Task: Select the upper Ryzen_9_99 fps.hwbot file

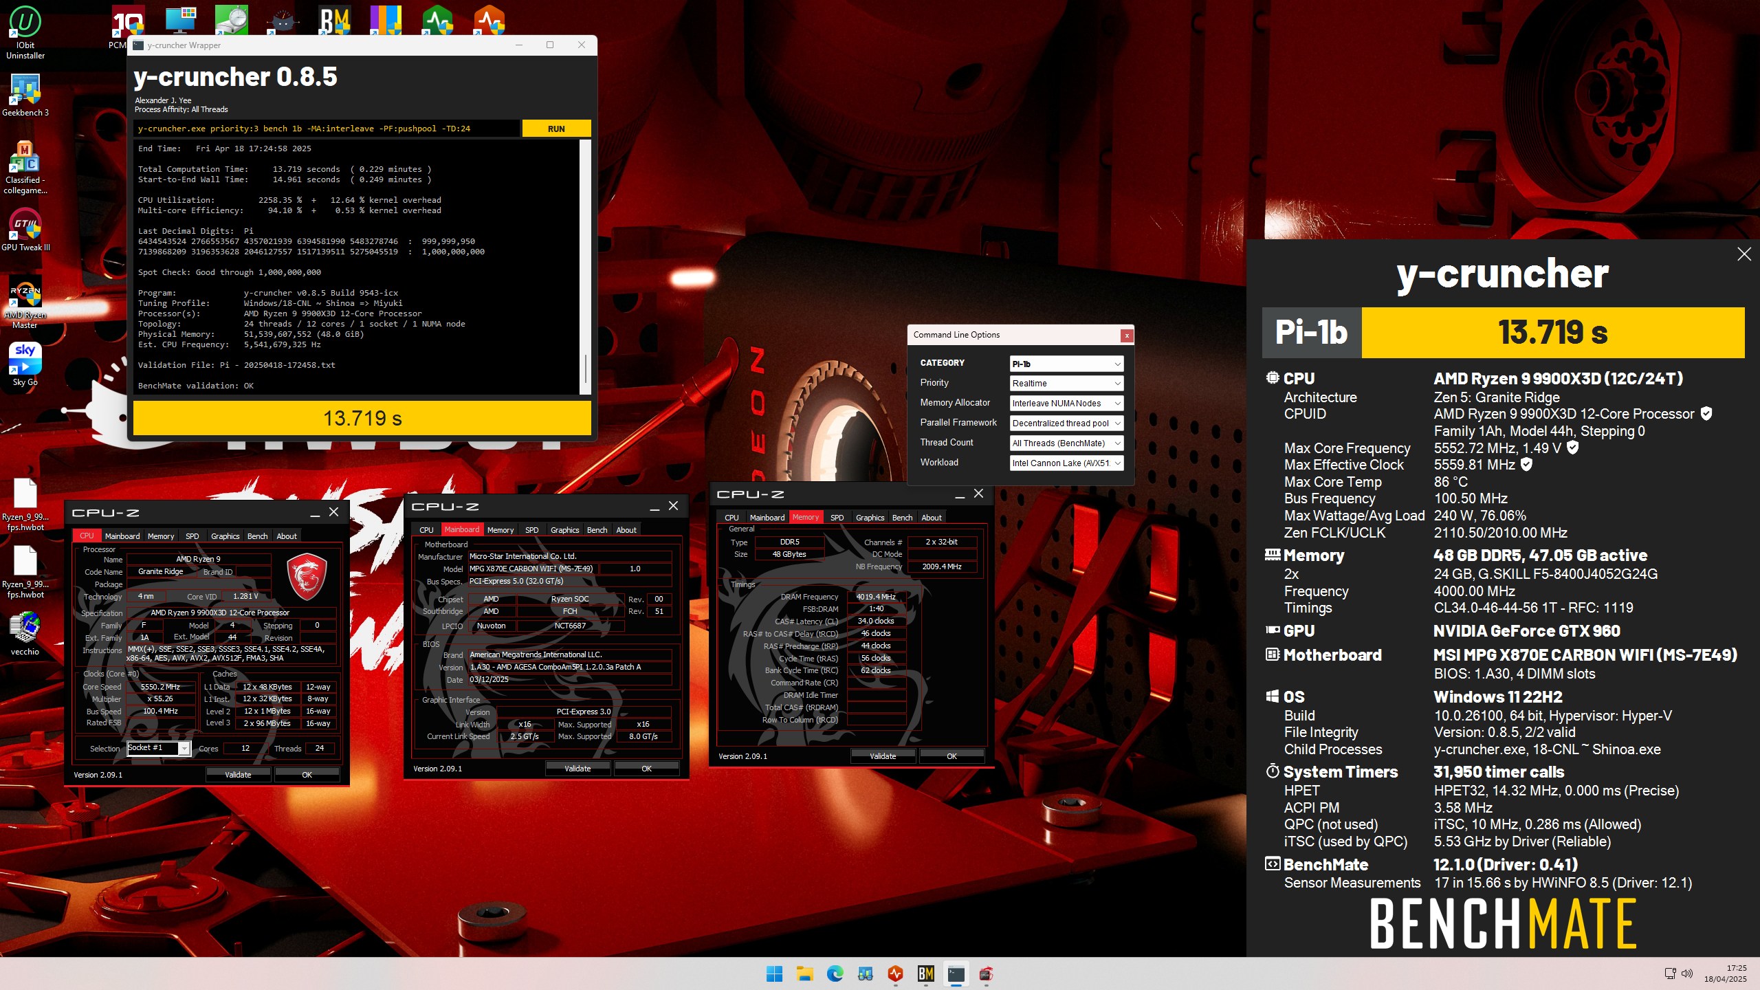Action: pyautogui.click(x=25, y=505)
